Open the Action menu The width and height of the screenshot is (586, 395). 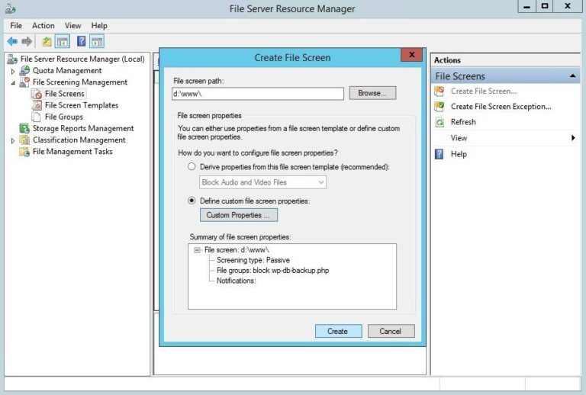(x=43, y=25)
